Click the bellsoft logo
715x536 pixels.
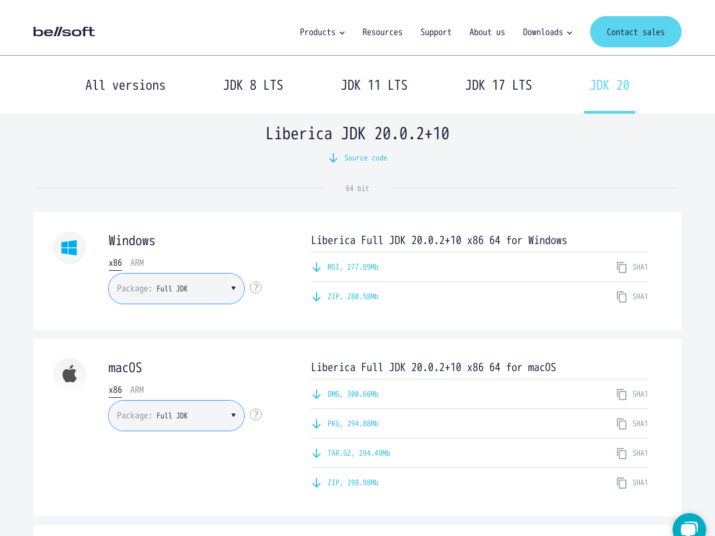click(64, 32)
